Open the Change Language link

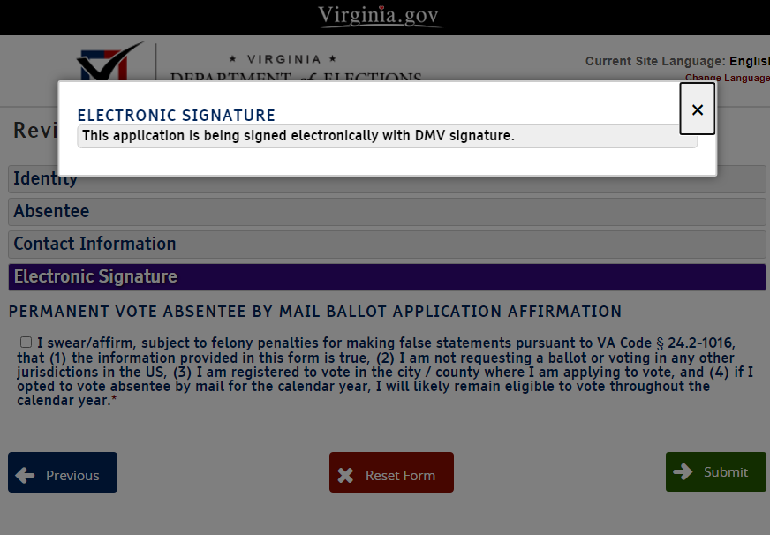pos(726,78)
